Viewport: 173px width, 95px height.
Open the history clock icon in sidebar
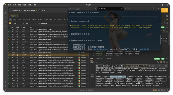(6, 22)
